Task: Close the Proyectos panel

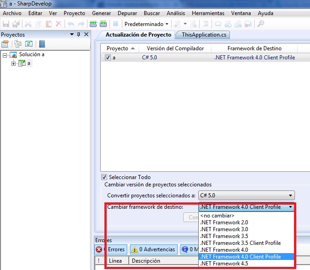Action: click(x=86, y=35)
